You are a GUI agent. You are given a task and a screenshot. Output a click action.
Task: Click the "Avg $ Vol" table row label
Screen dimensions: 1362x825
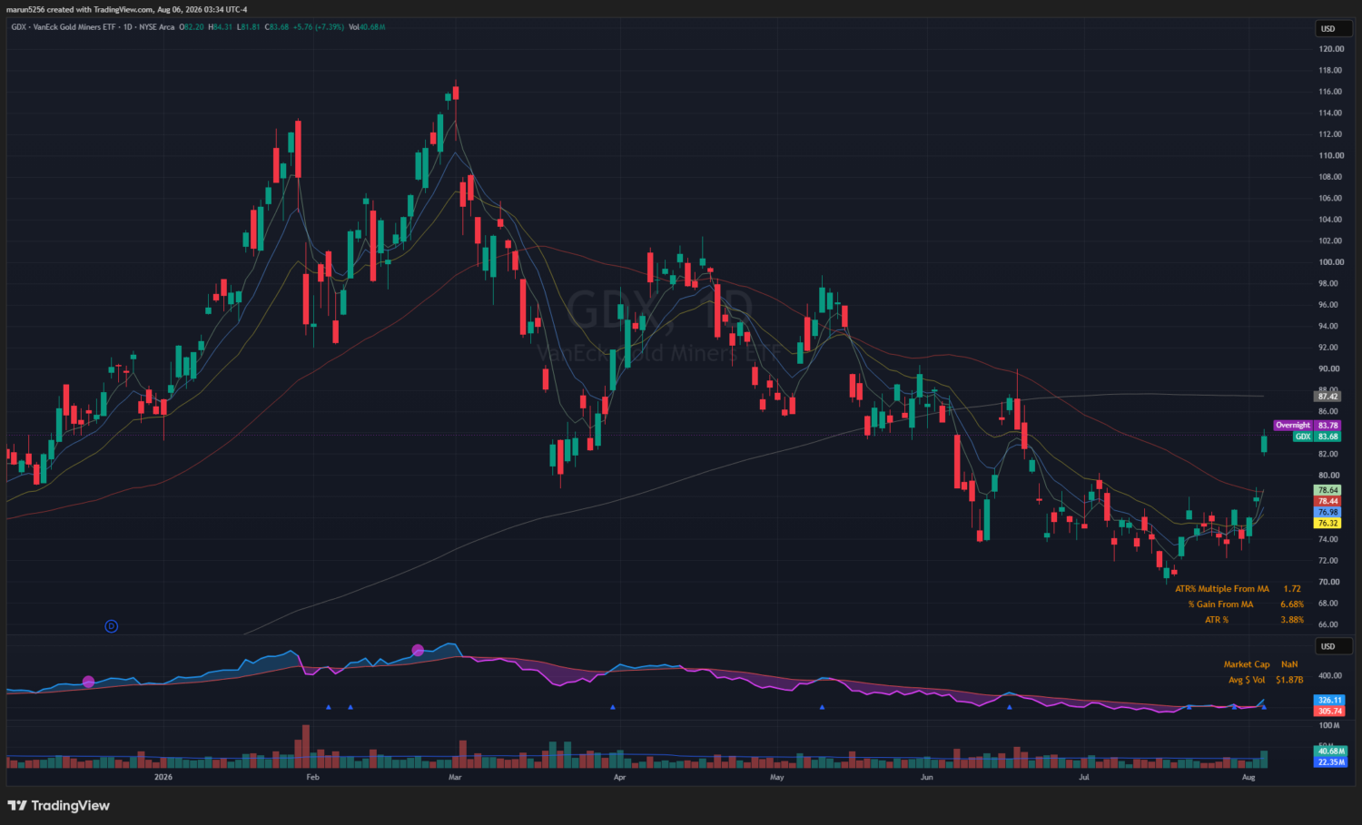pos(1247,680)
